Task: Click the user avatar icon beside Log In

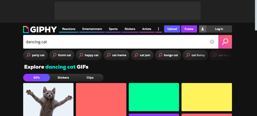Action: coord(203,29)
